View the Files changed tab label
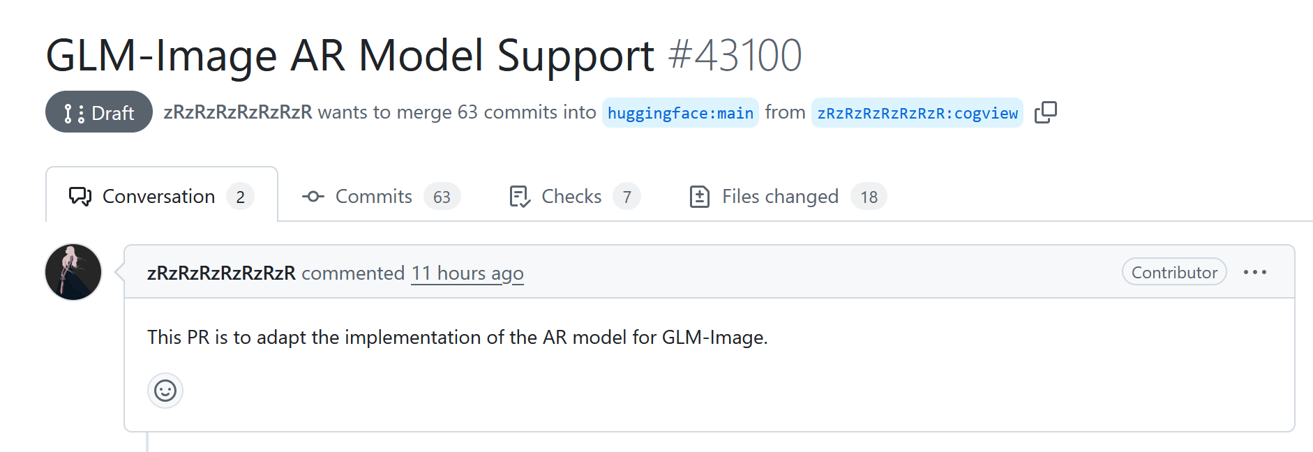Screen dimensions: 1313x452 [780, 197]
